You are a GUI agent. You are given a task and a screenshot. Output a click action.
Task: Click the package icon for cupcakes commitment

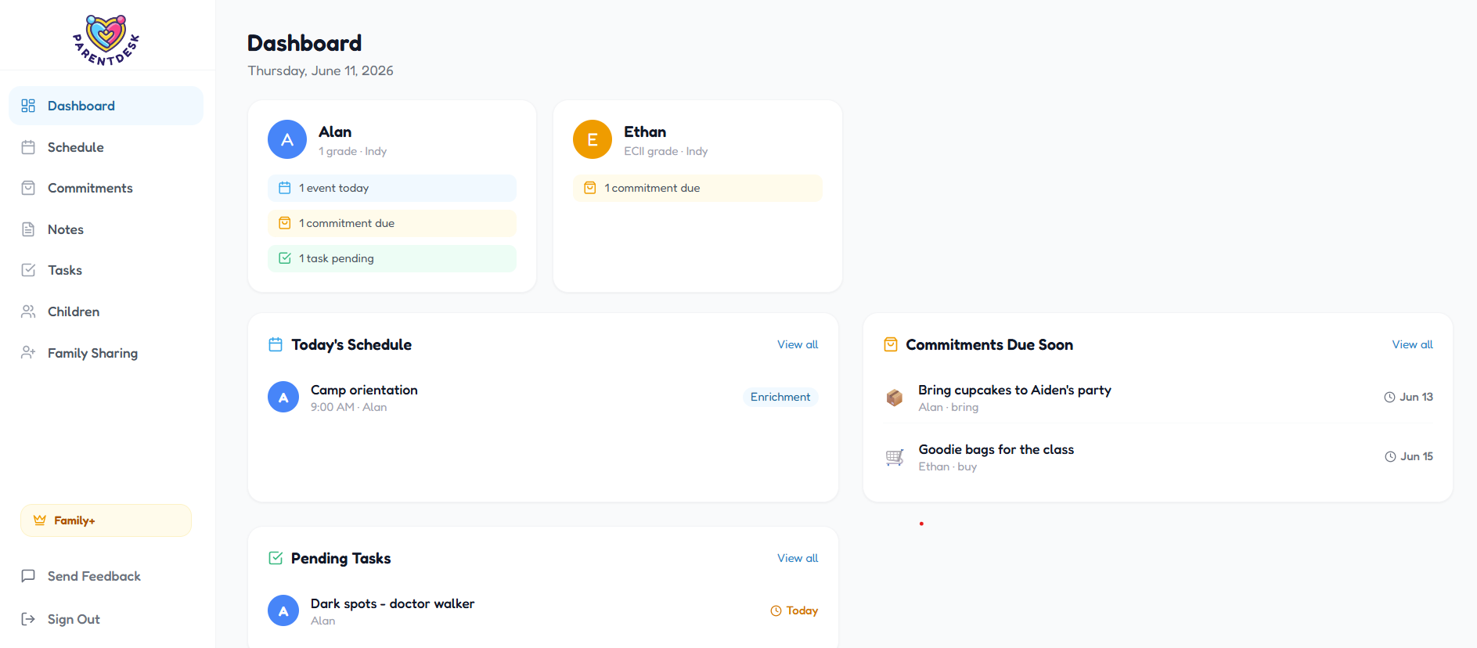895,398
